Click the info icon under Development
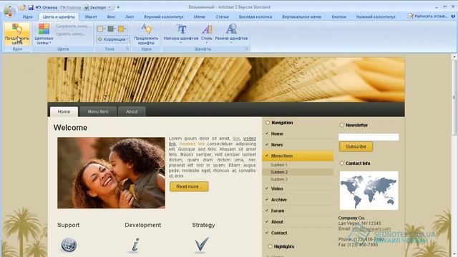This screenshot has width=458, height=257. [135, 245]
